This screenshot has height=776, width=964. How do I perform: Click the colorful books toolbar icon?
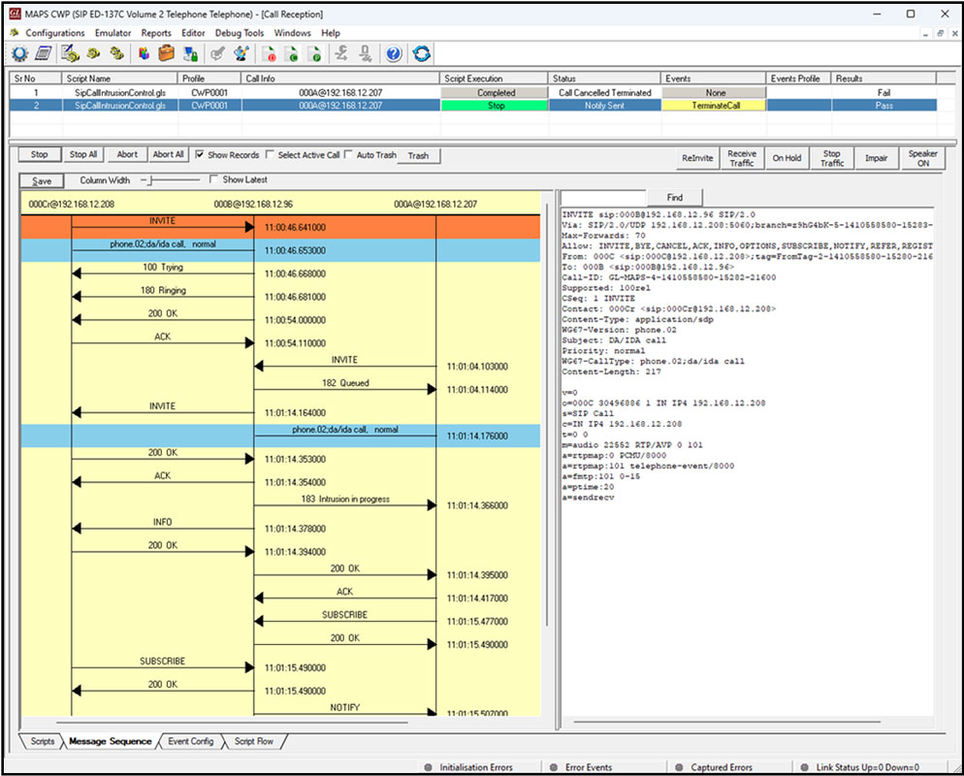pos(144,54)
